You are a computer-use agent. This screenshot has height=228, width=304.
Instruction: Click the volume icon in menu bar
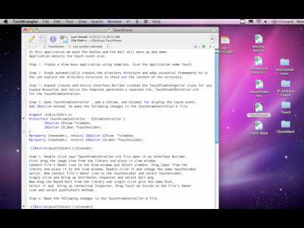265,22
